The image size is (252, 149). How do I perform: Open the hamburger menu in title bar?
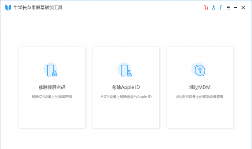click(228, 7)
